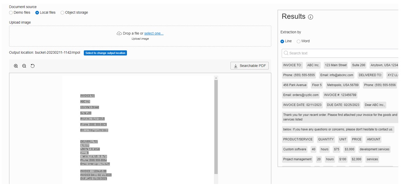Click Select to change output location
This screenshot has width=402, height=187.
tap(105, 53)
